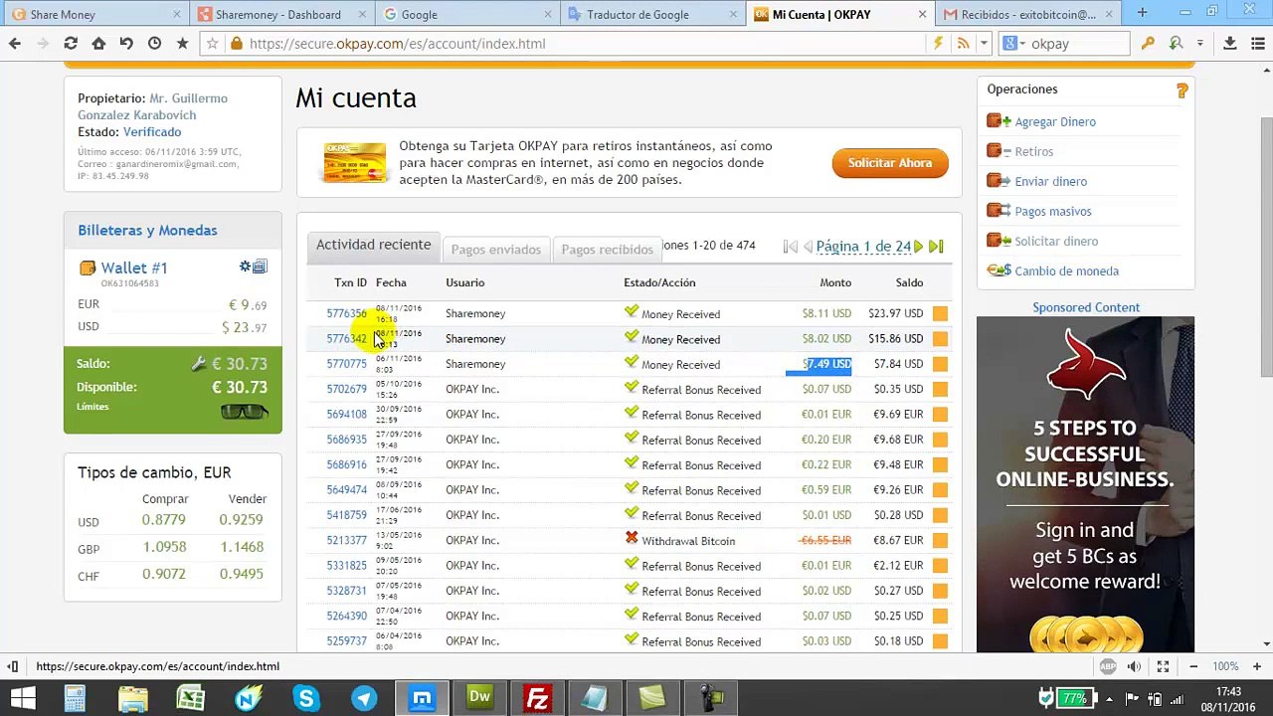1273x716 pixels.
Task: Go back using the browser back arrow
Action: tap(14, 44)
